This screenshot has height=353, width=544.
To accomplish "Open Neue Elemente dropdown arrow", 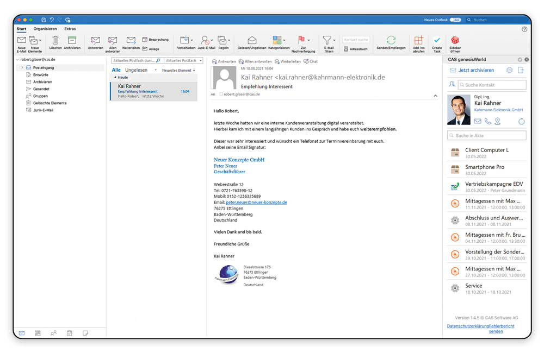I will pos(40,40).
